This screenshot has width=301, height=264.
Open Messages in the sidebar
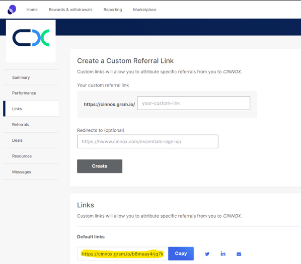pos(31,172)
